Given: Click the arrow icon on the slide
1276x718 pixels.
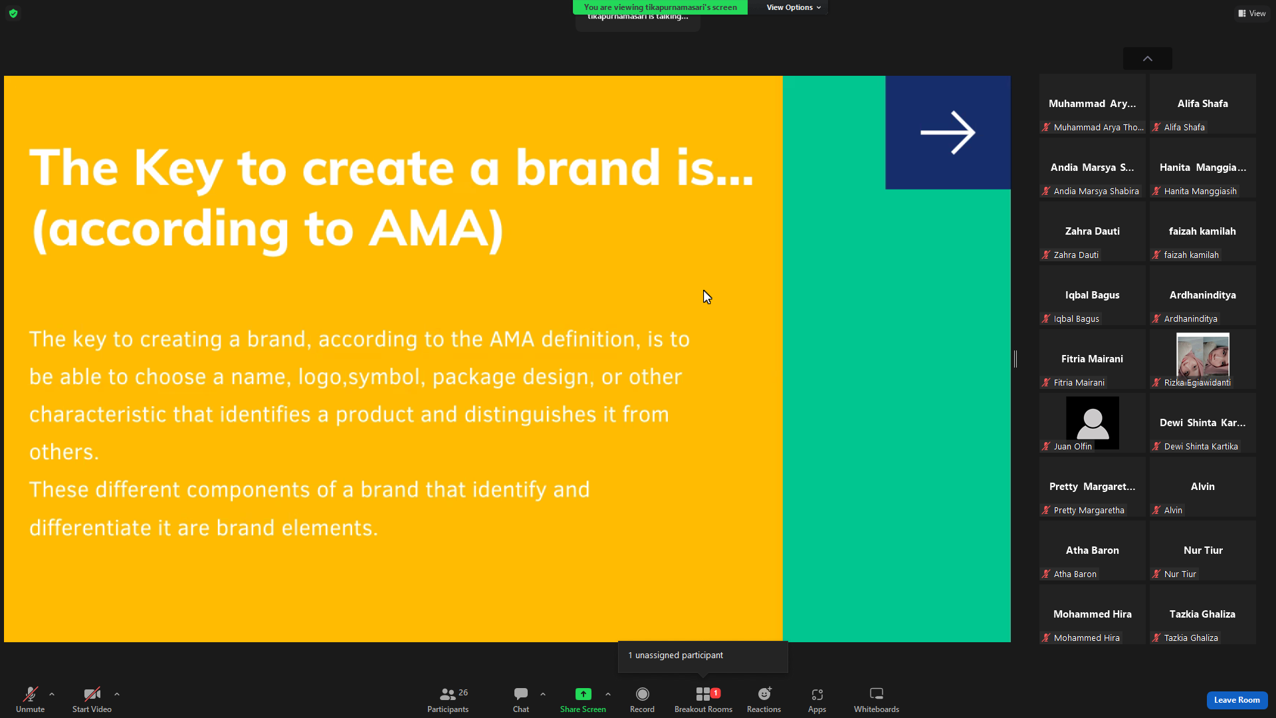Looking at the screenshot, I should [948, 132].
